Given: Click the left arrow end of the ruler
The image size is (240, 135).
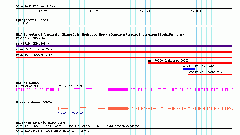Looking at the screenshot, I should (x=17, y=9).
